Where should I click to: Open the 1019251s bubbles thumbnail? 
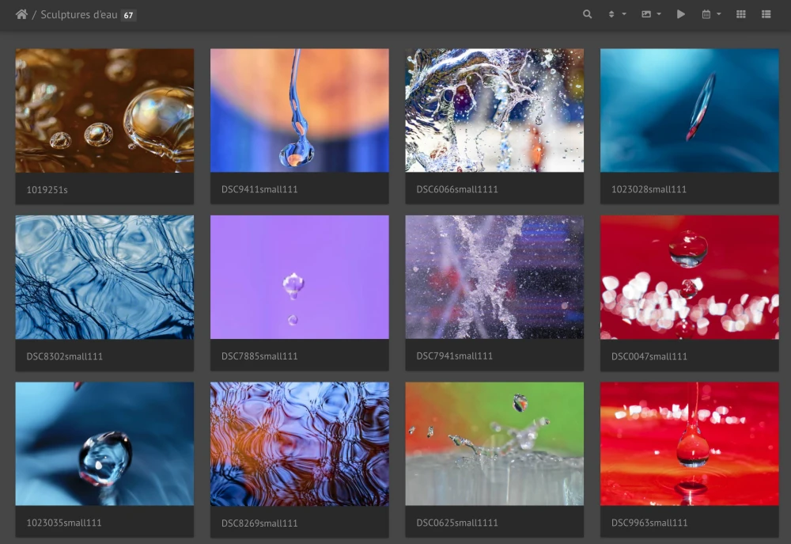coord(104,110)
